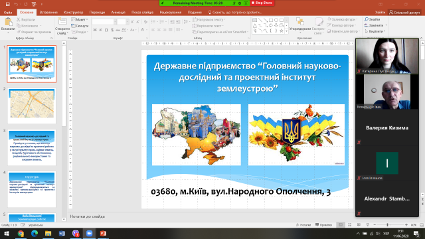The width and height of the screenshot is (425, 239).
Task: Cut selection with Вирізати
Action: pyautogui.click(x=26, y=19)
